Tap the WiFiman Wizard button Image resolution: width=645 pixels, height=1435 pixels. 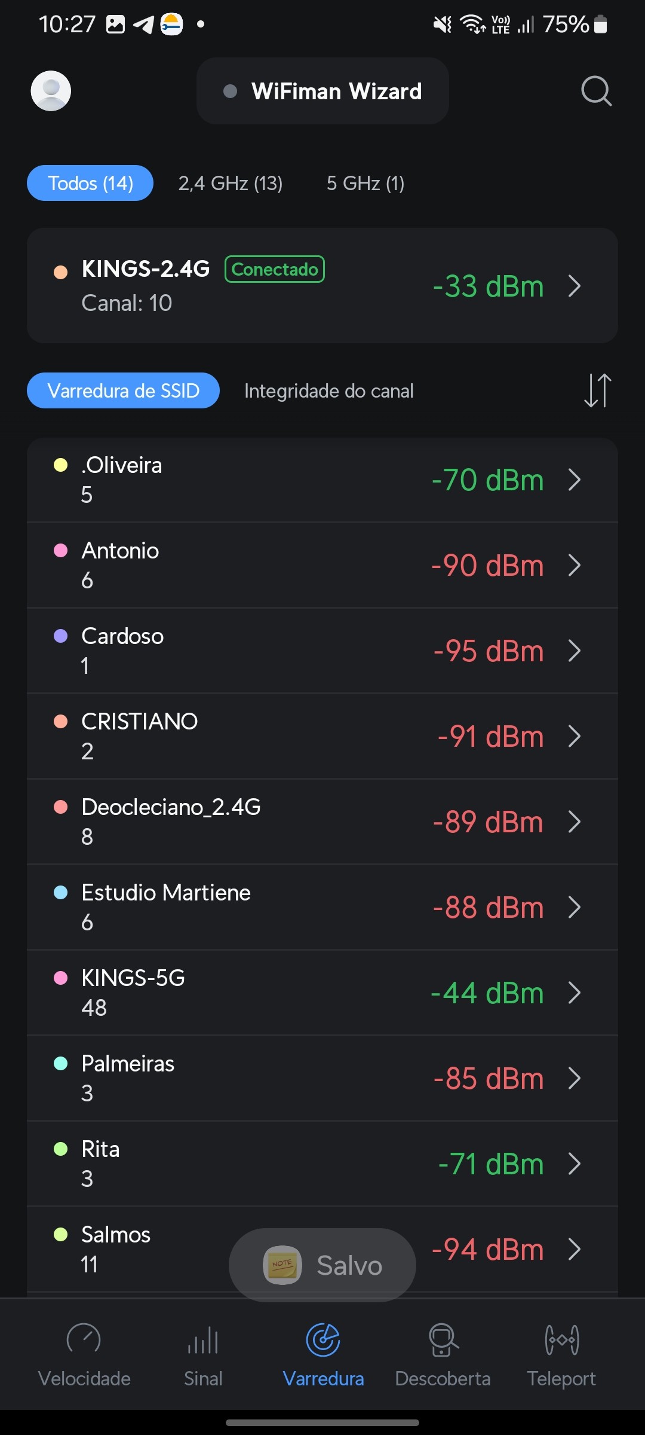pos(322,91)
